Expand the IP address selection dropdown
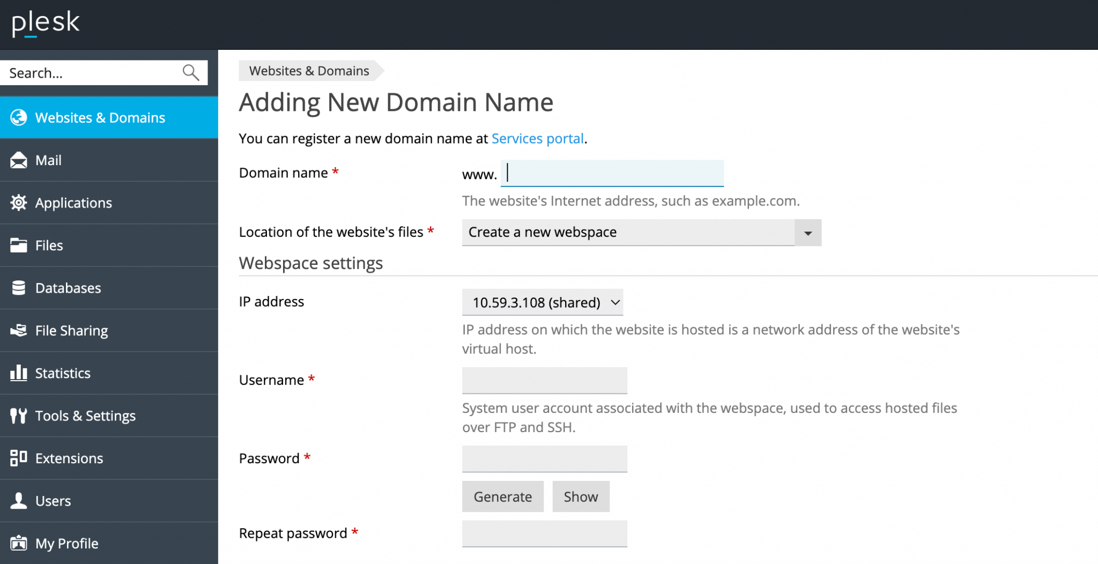 click(x=543, y=302)
